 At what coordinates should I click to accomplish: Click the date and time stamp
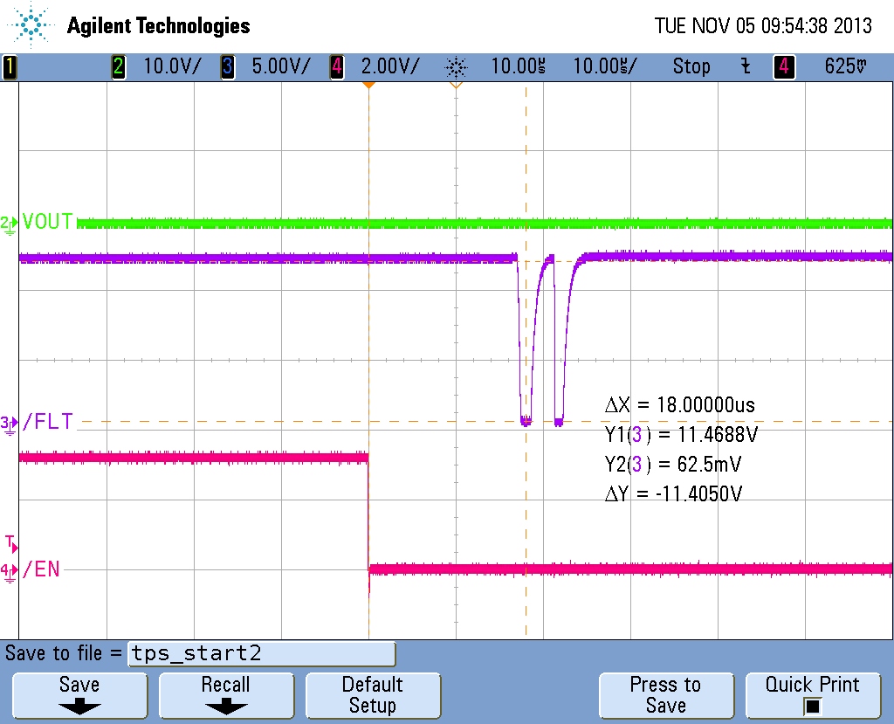pos(763,25)
